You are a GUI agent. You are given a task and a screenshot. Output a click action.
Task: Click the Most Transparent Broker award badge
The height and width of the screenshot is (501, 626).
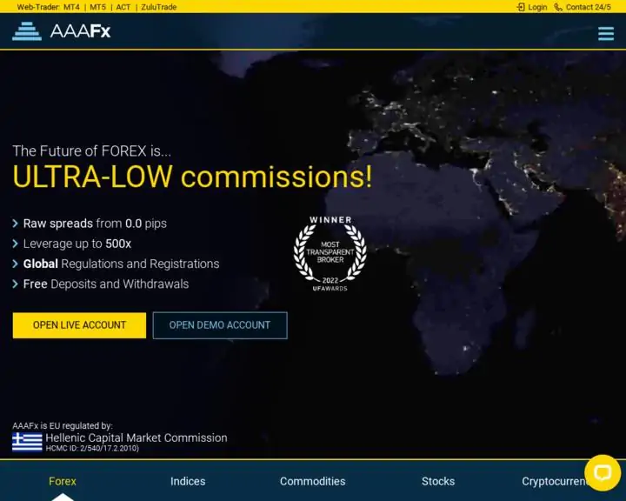point(330,253)
